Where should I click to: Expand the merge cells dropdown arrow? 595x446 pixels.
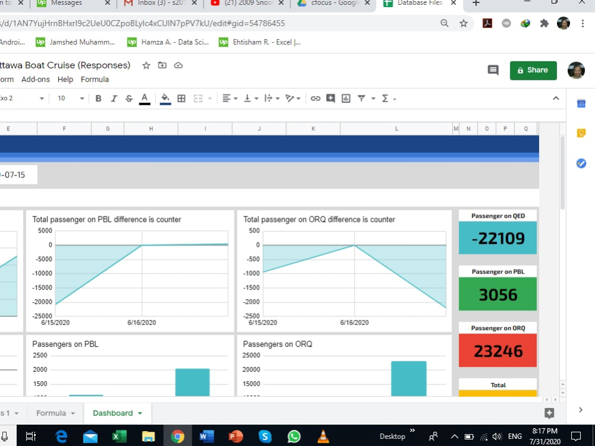click(210, 99)
